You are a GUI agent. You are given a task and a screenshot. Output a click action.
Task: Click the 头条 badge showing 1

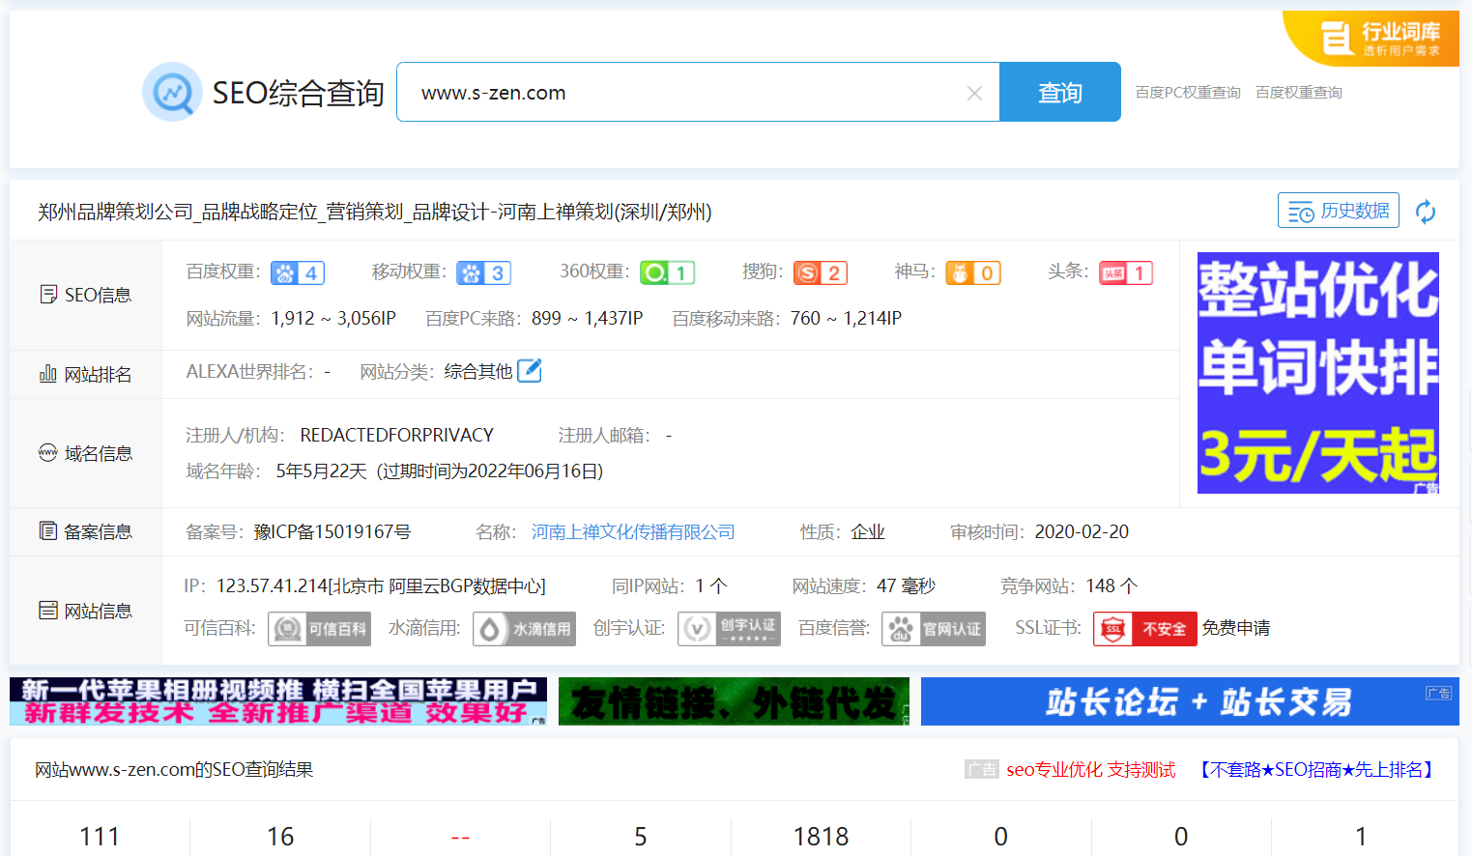coord(1126,273)
